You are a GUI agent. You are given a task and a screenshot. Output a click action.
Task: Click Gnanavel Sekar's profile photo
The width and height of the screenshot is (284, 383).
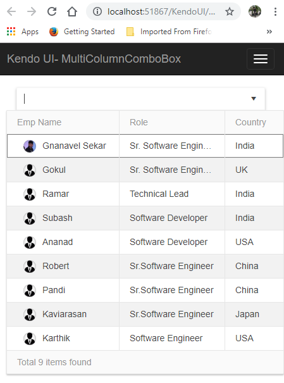coord(30,146)
